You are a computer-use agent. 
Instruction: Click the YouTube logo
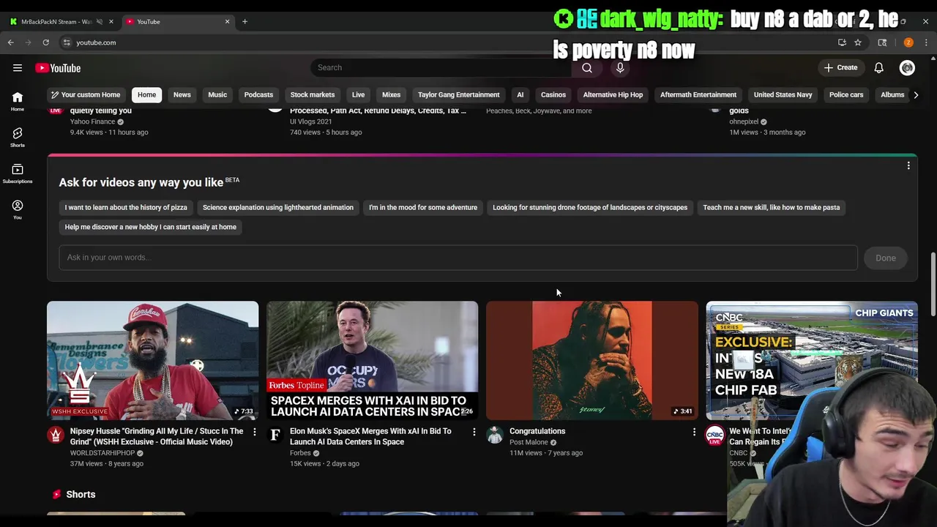[x=58, y=68]
